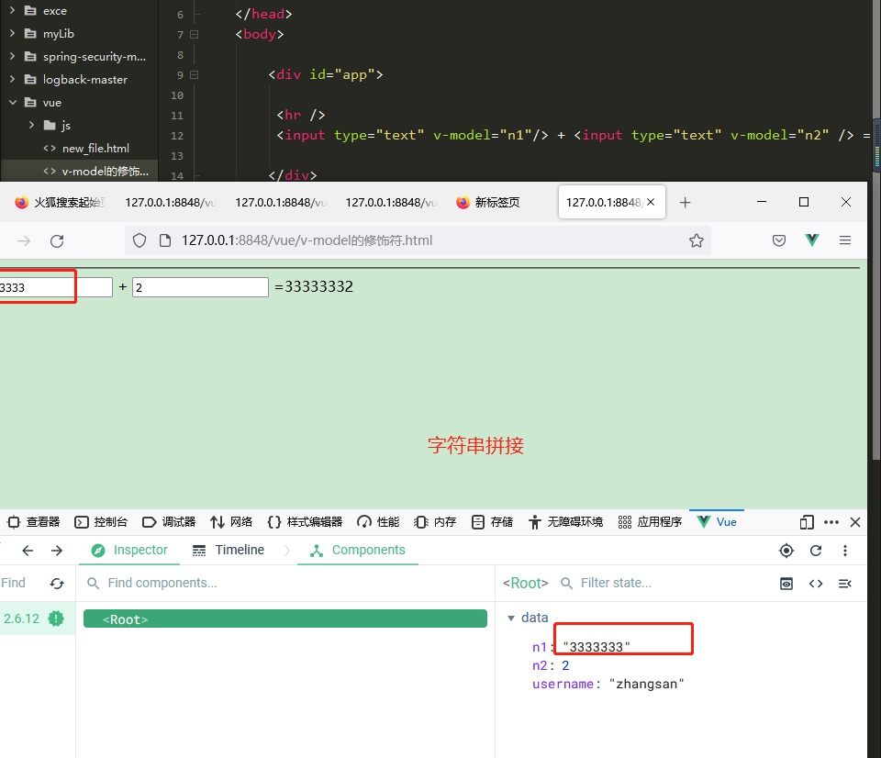Open state panel menu lines icon
Image resolution: width=881 pixels, height=758 pixels.
point(845,584)
